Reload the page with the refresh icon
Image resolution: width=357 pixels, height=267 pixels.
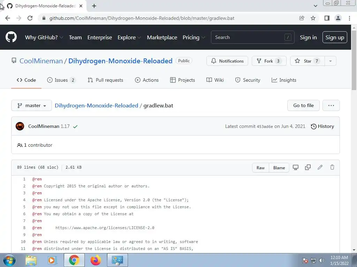click(x=30, y=18)
